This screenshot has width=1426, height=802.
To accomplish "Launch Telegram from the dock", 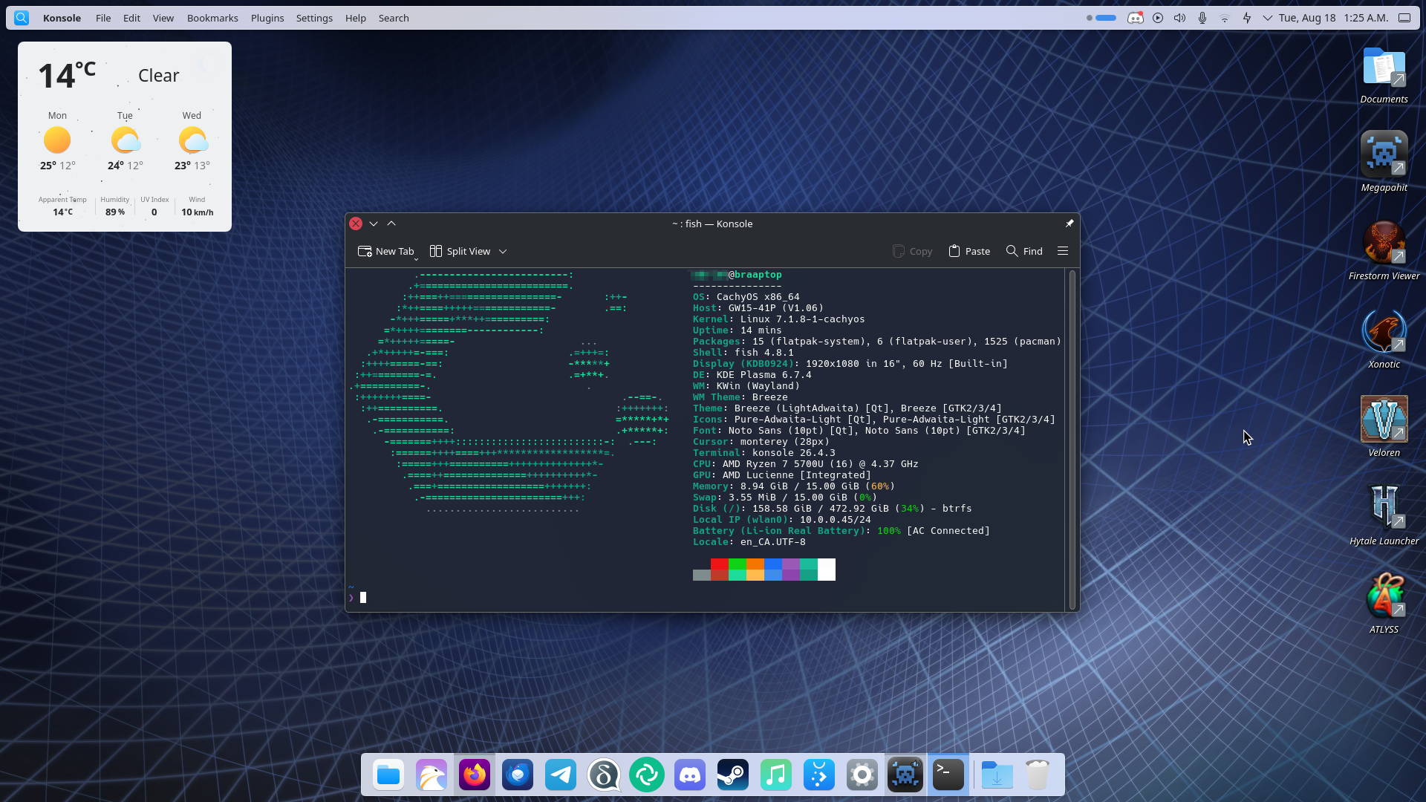I will (x=561, y=775).
